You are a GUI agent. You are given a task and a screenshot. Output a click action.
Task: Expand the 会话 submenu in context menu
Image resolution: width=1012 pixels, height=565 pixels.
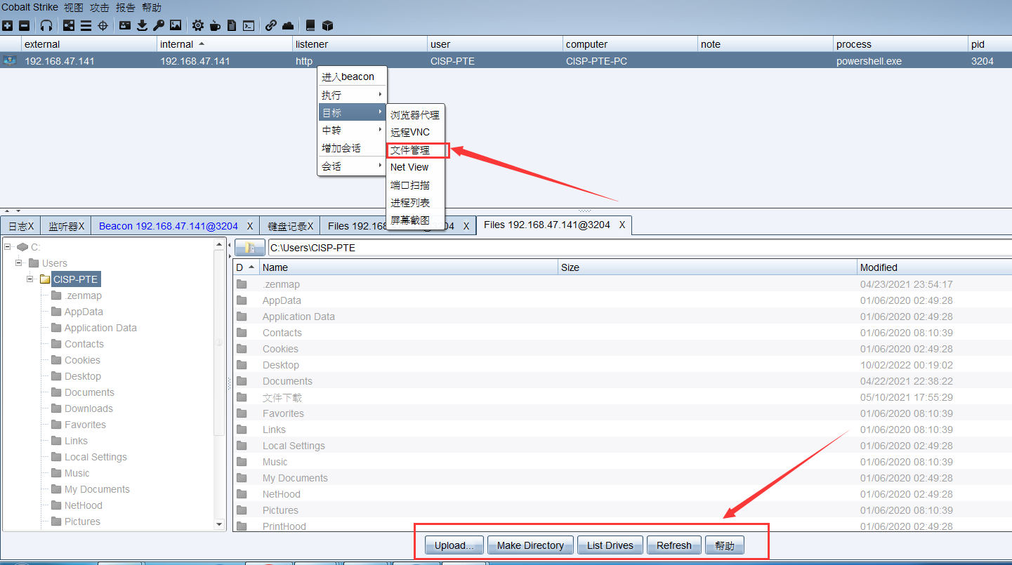353,166
